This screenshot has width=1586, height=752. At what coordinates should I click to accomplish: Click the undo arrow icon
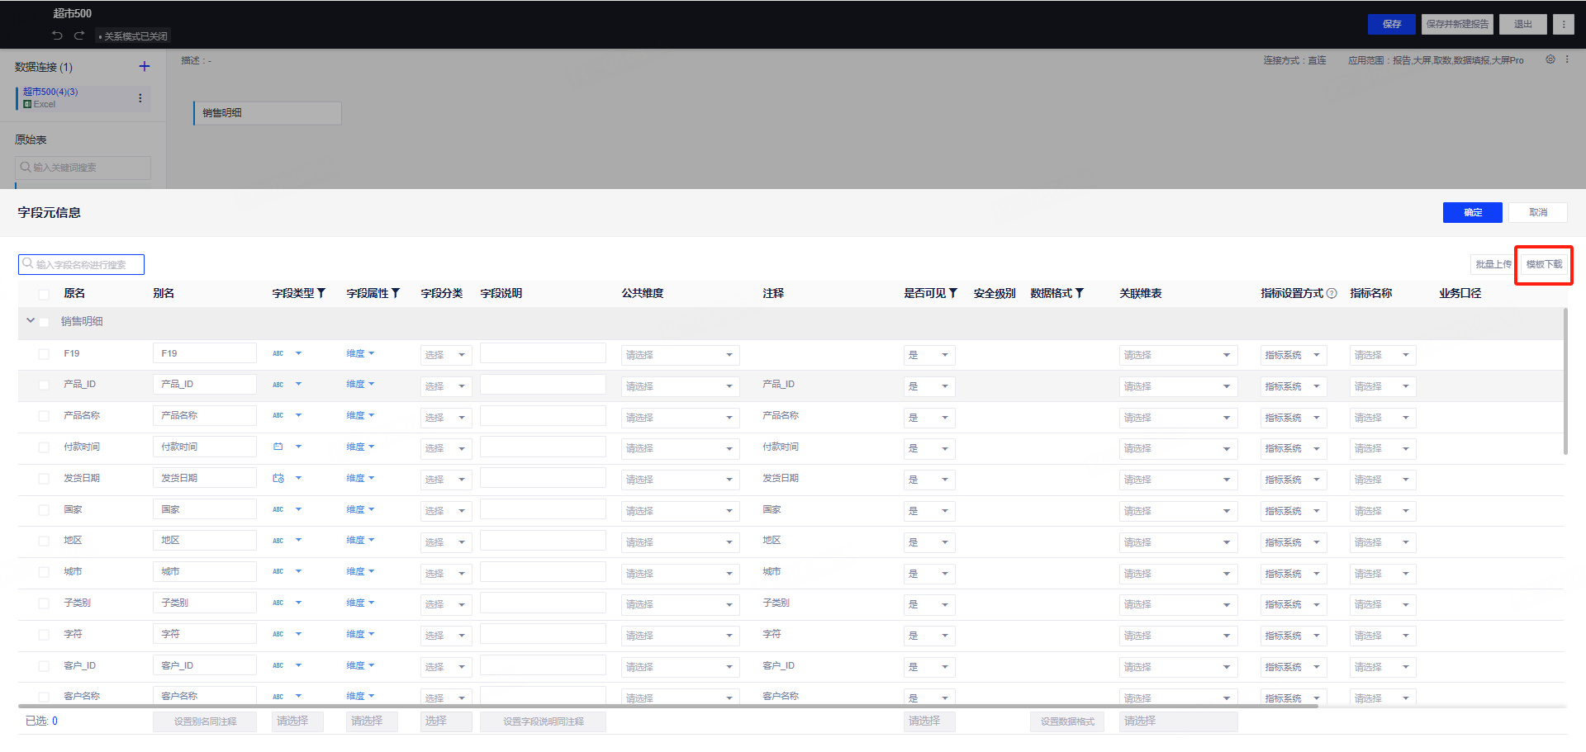click(57, 35)
